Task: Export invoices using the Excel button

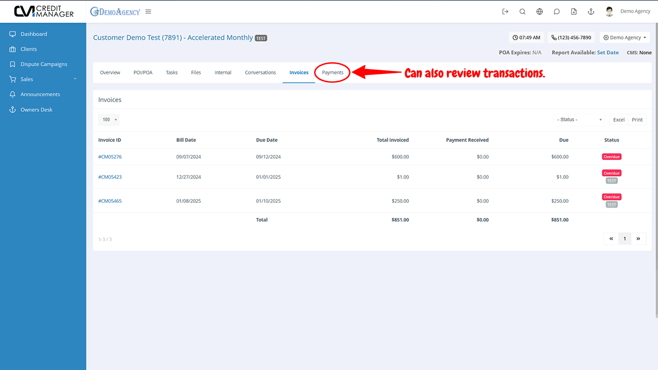Action: tap(619, 119)
